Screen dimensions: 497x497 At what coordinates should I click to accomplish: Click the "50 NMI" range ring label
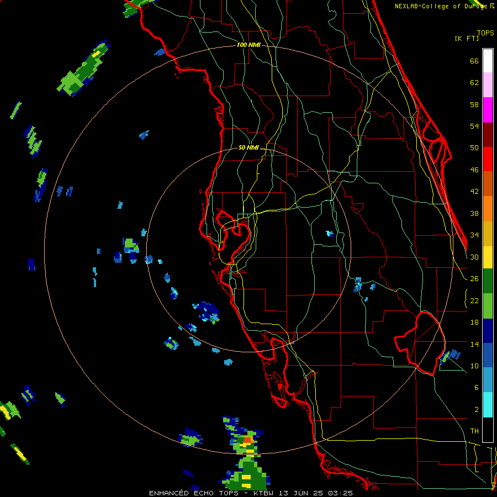click(248, 147)
